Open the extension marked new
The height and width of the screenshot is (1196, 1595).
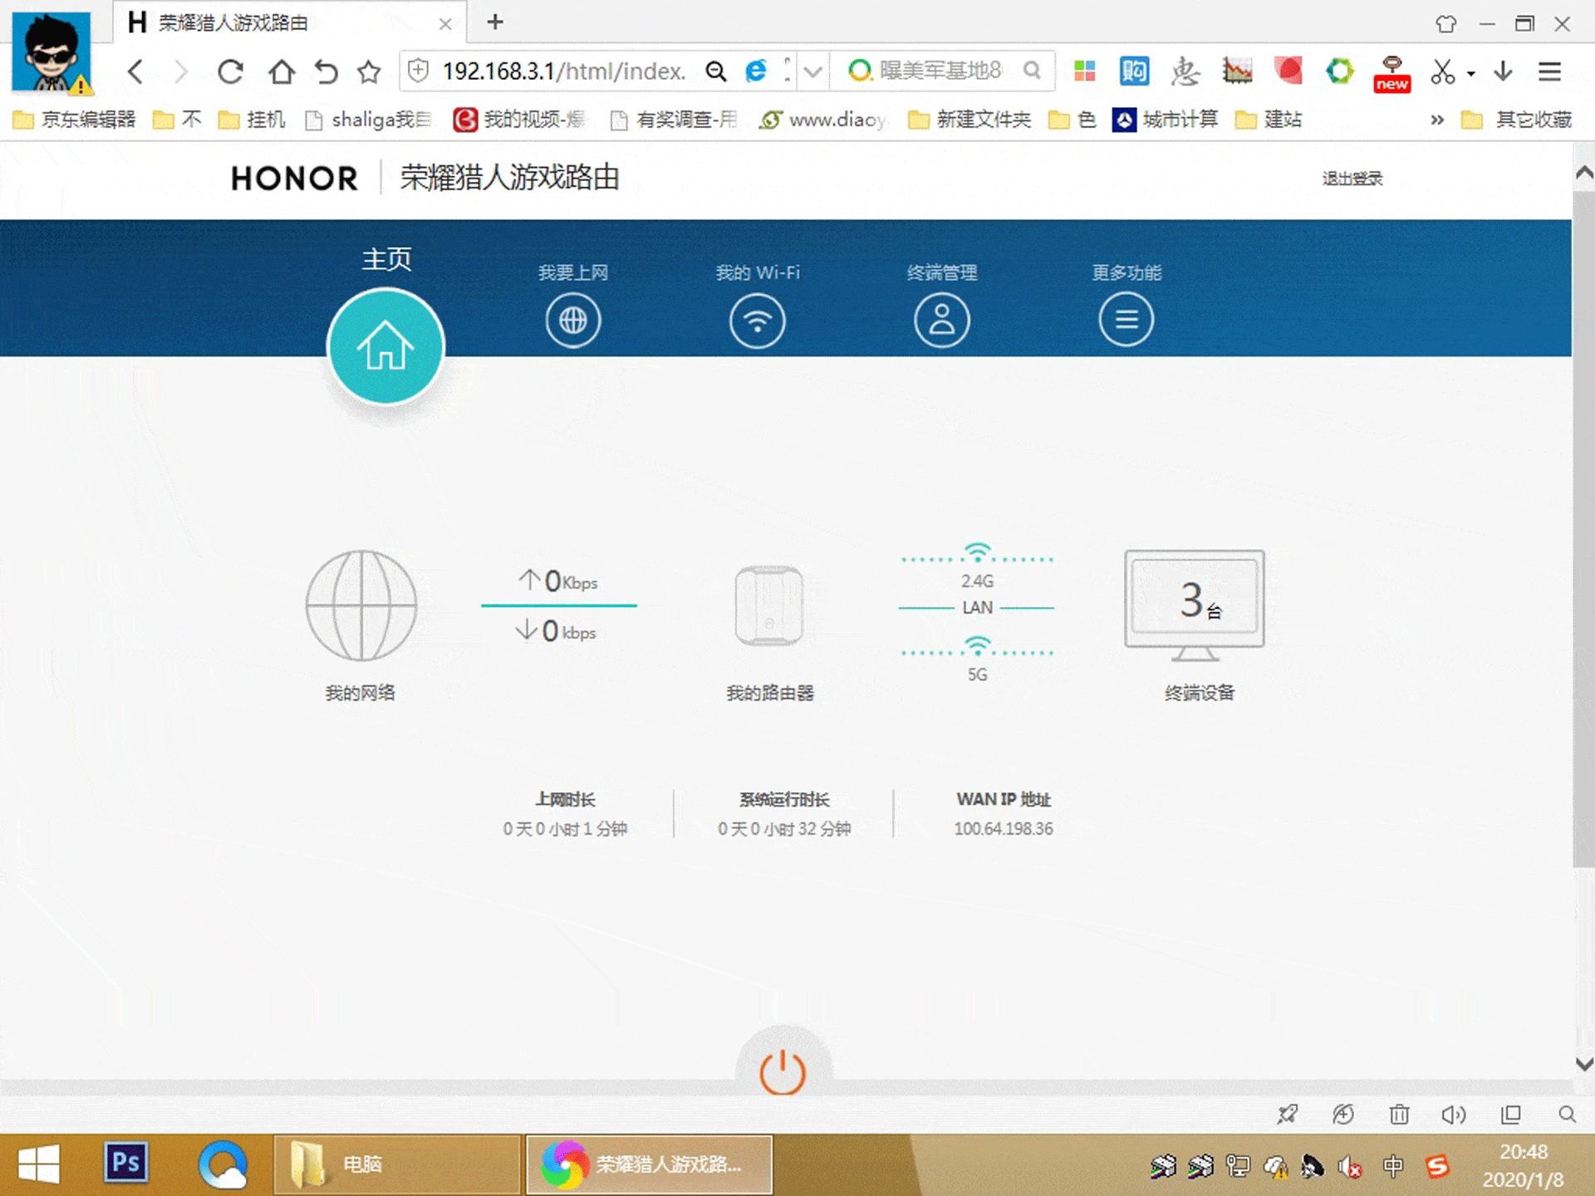[1391, 73]
